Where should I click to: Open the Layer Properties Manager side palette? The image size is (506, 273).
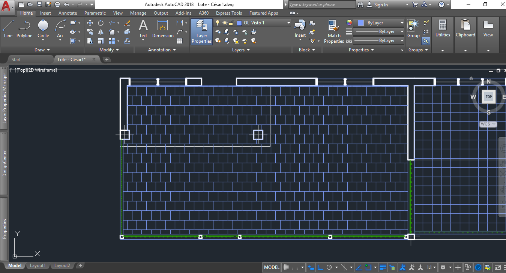(x=4, y=98)
